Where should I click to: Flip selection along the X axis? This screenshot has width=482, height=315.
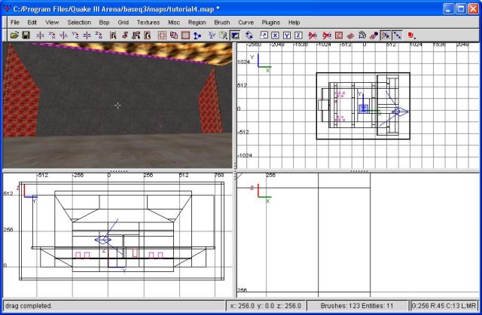tap(40, 35)
